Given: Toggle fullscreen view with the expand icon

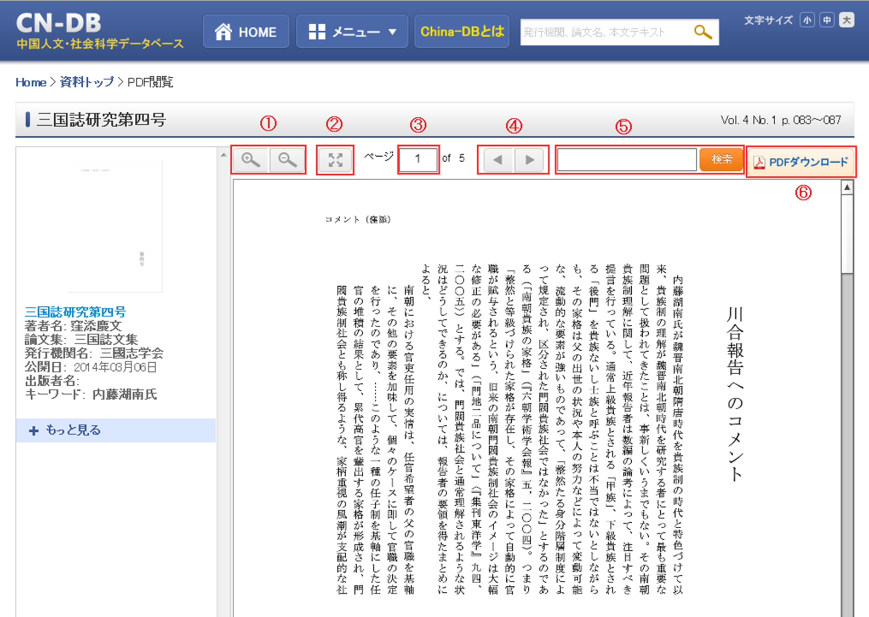Looking at the screenshot, I should pos(335,160).
